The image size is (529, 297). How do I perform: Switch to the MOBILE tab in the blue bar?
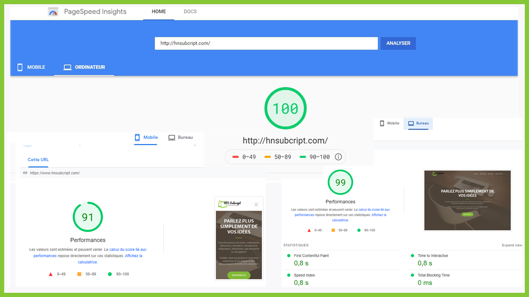(31, 67)
